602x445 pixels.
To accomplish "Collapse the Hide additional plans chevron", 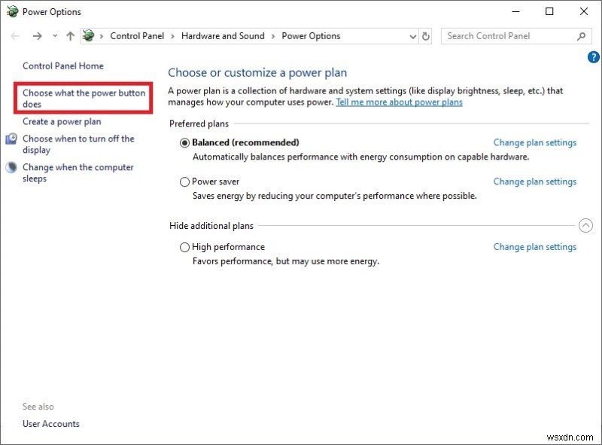I will point(585,226).
